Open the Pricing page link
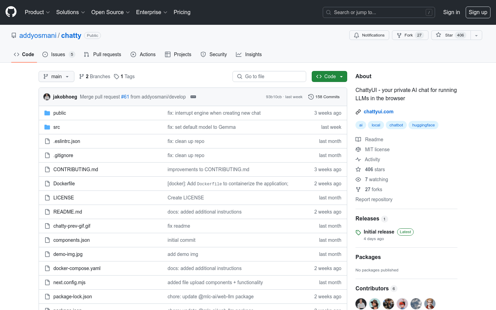This screenshot has height=310, width=496. pyautogui.click(x=182, y=12)
